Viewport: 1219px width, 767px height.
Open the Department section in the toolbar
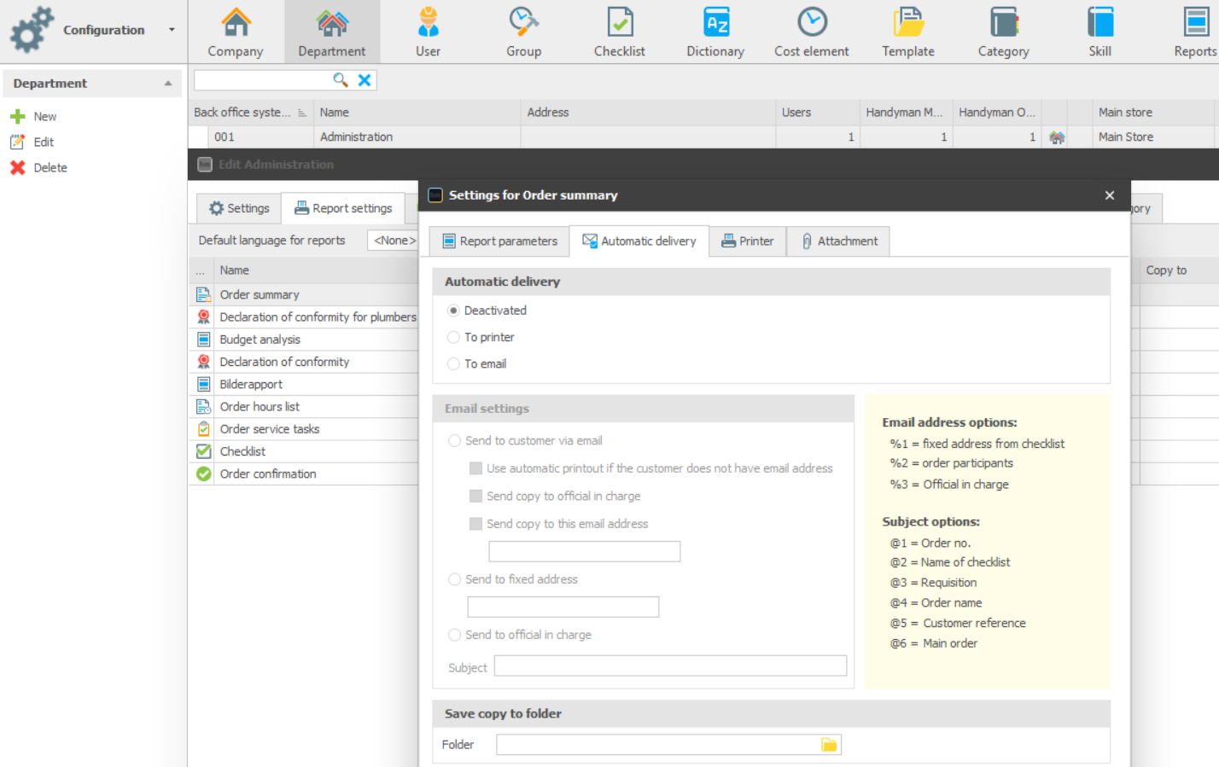click(x=332, y=32)
